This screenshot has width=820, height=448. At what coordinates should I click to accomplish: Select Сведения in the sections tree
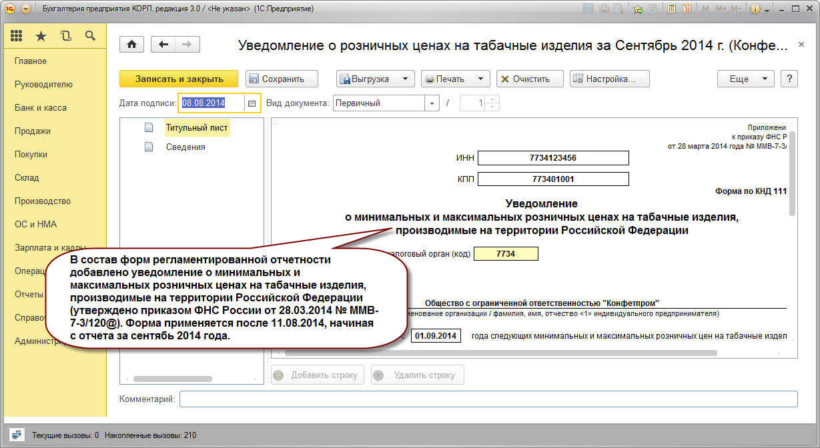185,147
